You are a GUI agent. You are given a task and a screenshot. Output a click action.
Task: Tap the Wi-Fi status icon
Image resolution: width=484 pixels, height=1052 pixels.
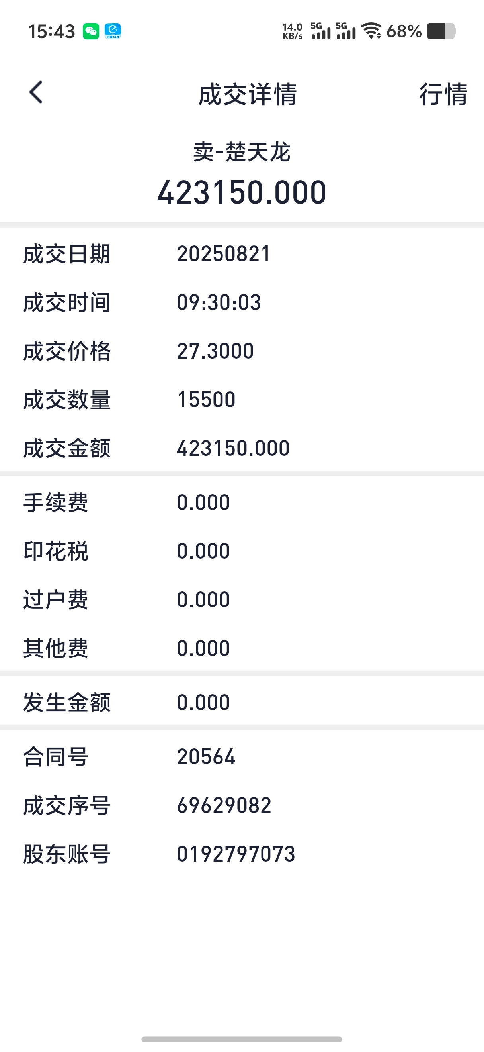pos(371,31)
